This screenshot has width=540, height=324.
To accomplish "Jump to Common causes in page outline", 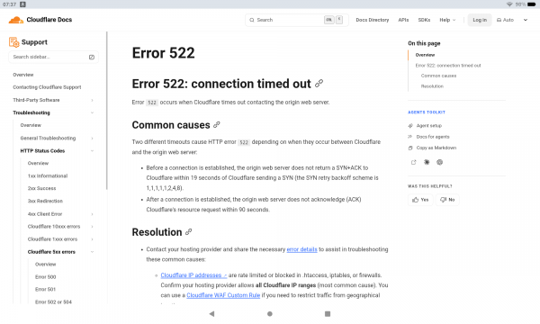I will click(438, 76).
